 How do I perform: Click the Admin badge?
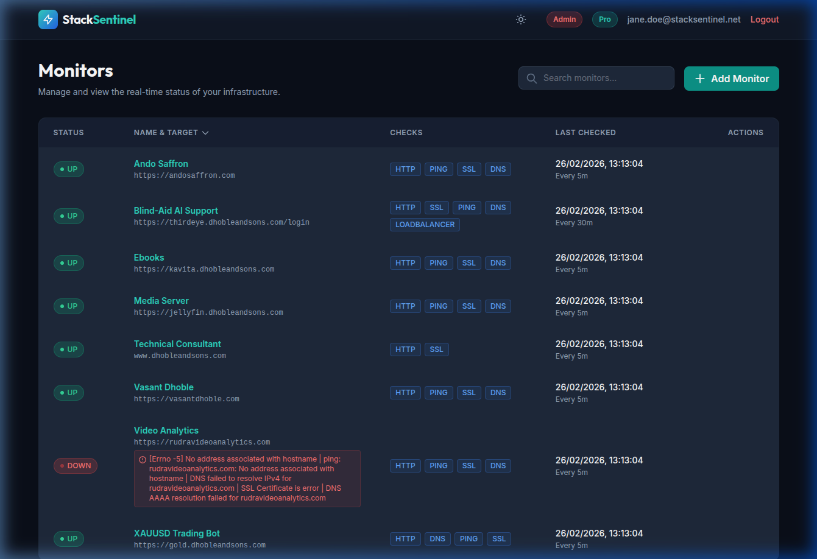tap(564, 19)
